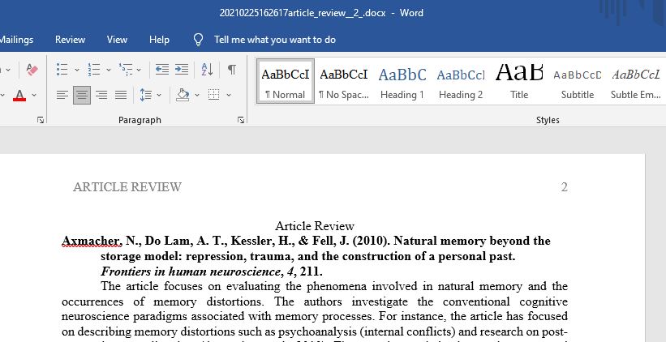The image size is (666, 342).
Task: Toggle Center paragraph alignment
Action: coord(82,95)
